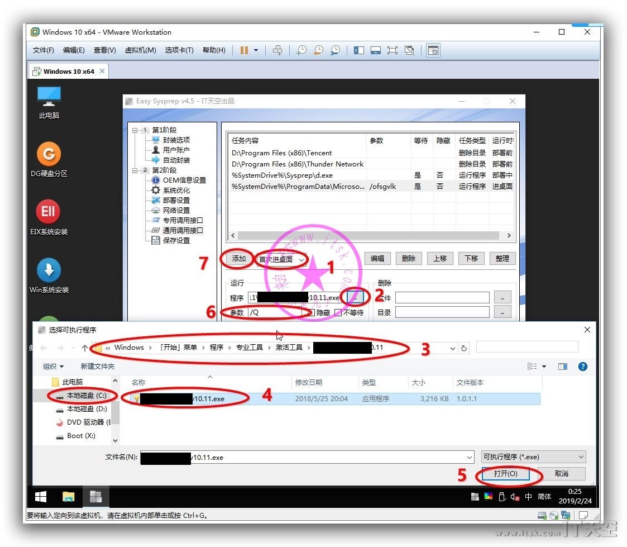The height and width of the screenshot is (547, 627).
Task: Change the view layout icon in file dialog
Action: [x=532, y=367]
